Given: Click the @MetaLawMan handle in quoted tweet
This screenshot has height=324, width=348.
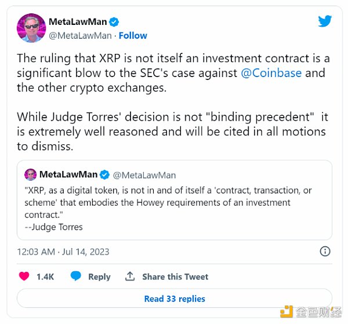Looking at the screenshot, I should pos(144,175).
